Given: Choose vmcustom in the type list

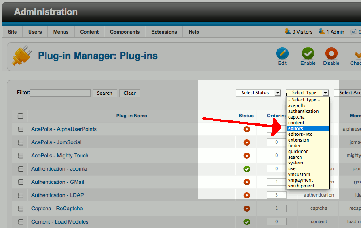Looking at the screenshot, I should pyautogui.click(x=308, y=175).
